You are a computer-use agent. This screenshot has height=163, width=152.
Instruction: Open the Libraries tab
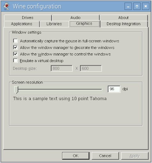(54, 24)
